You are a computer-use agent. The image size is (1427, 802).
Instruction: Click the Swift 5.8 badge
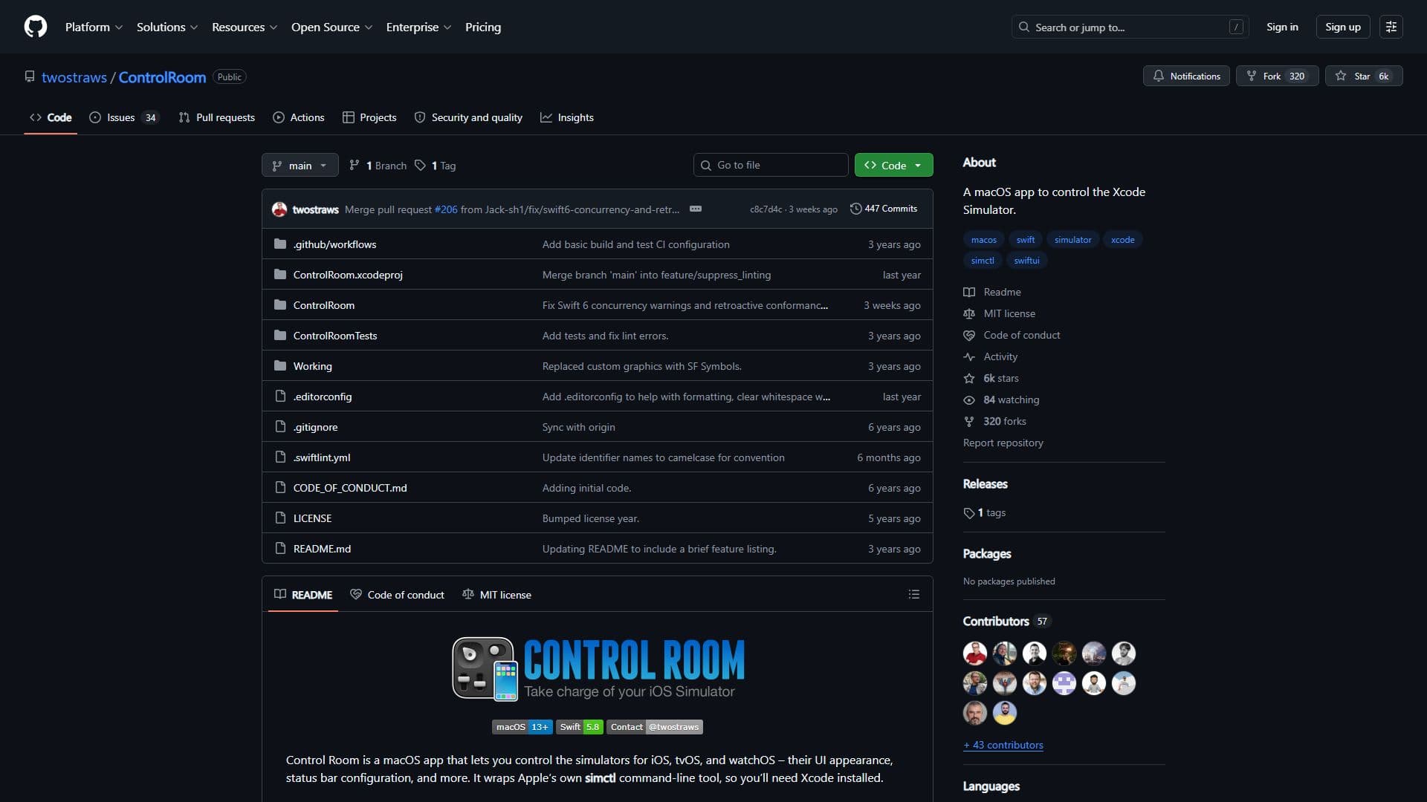(580, 727)
